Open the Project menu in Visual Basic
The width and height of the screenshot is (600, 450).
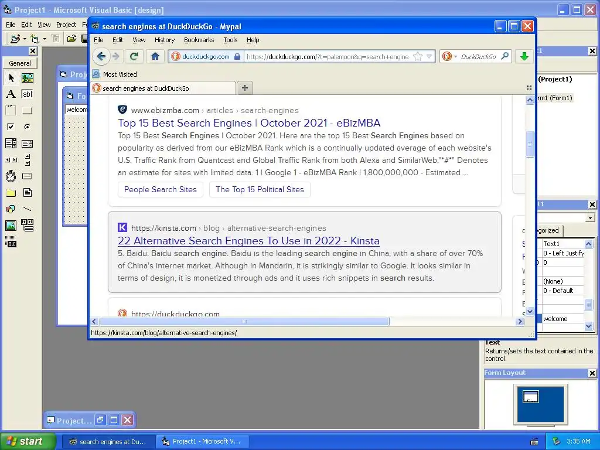point(66,25)
